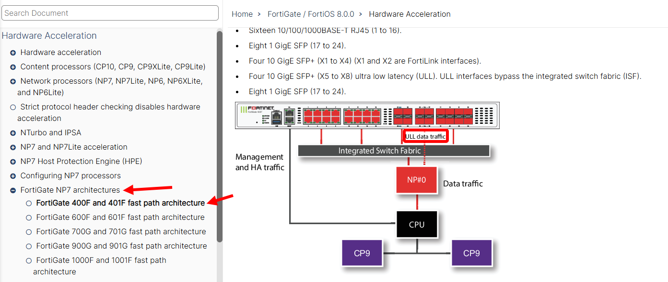This screenshot has width=668, height=282.
Task: Open Content processors (CP10, CP9) topic
Action: pyautogui.click(x=113, y=66)
